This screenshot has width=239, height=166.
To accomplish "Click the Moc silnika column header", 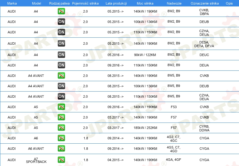I will point(145,3).
